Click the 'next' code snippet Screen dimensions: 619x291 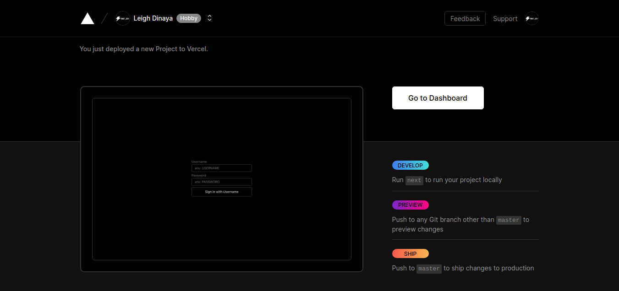coord(414,180)
